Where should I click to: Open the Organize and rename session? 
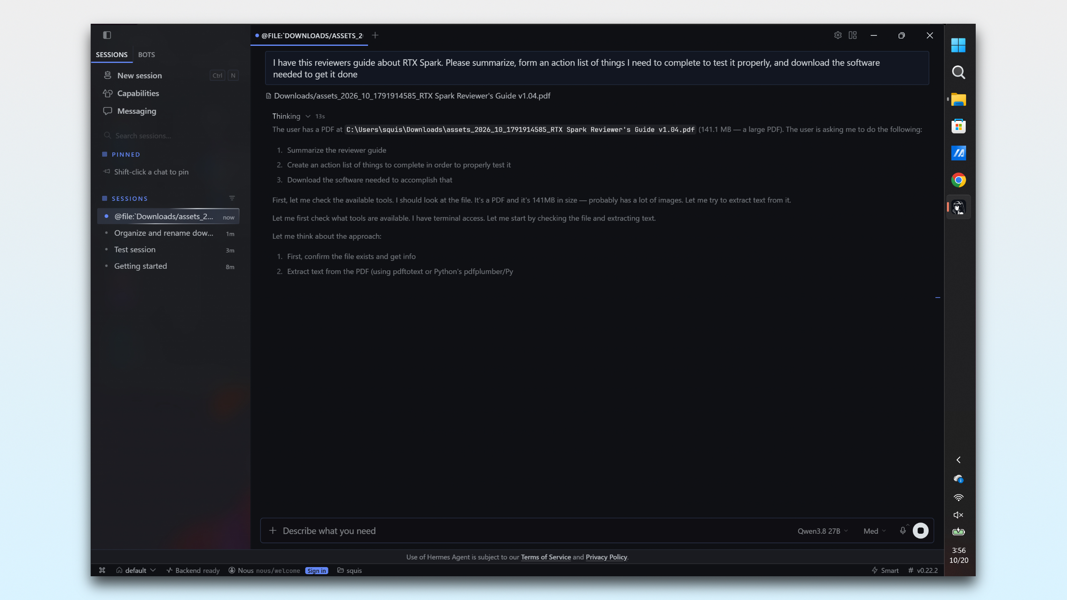(169, 233)
